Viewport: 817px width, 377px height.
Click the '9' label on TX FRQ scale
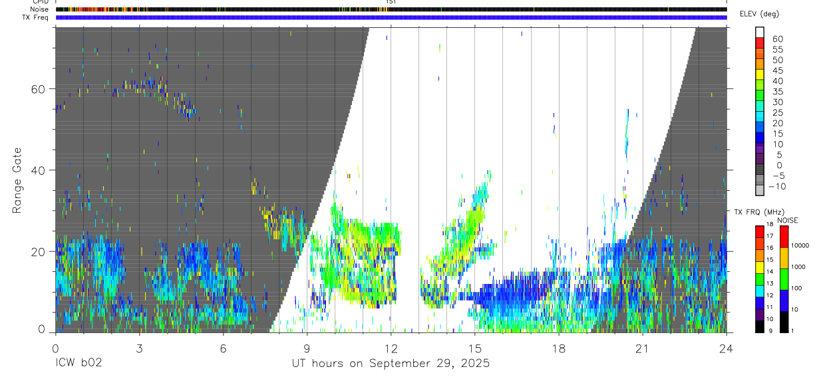pyautogui.click(x=770, y=331)
